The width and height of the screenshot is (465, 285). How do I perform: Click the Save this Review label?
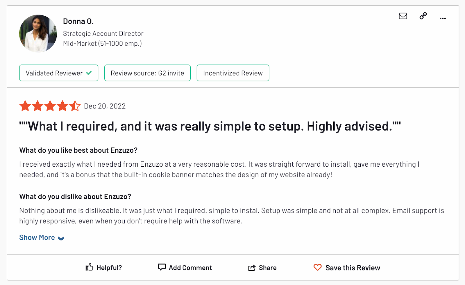pyautogui.click(x=353, y=268)
